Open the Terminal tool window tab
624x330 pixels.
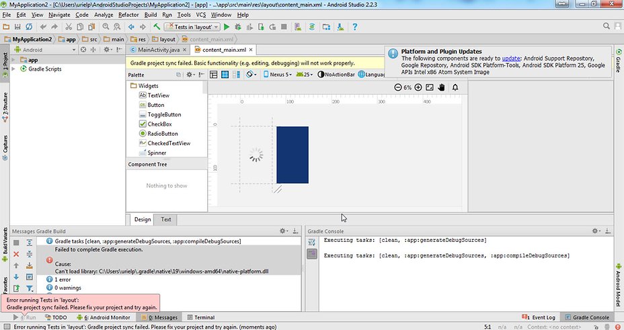[201, 317]
